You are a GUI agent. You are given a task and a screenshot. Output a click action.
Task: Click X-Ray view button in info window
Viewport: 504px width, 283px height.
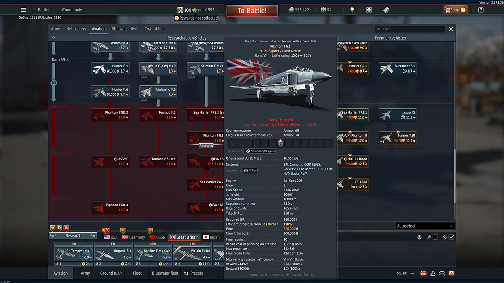[250, 170]
